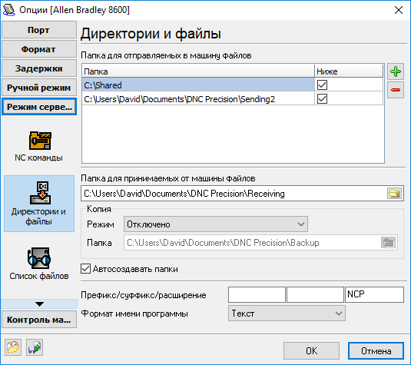Click the Отмена button
This screenshot has width=411, height=365.
[x=376, y=350]
